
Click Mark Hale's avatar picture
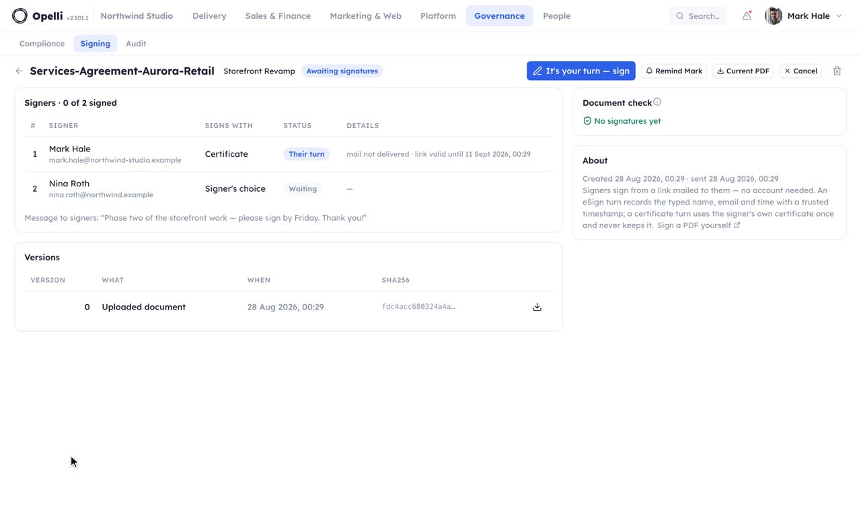774,15
